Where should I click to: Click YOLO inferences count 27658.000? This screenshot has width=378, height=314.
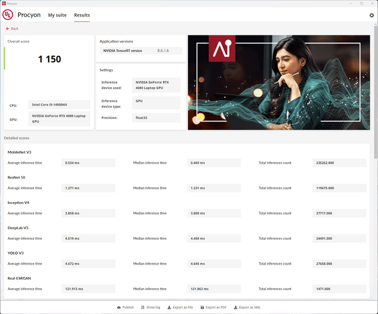click(x=339, y=264)
